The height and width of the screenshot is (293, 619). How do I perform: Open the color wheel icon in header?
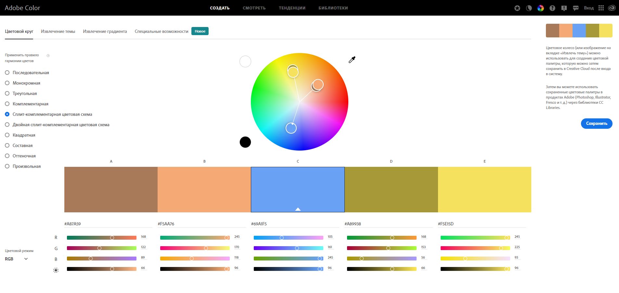click(x=541, y=8)
